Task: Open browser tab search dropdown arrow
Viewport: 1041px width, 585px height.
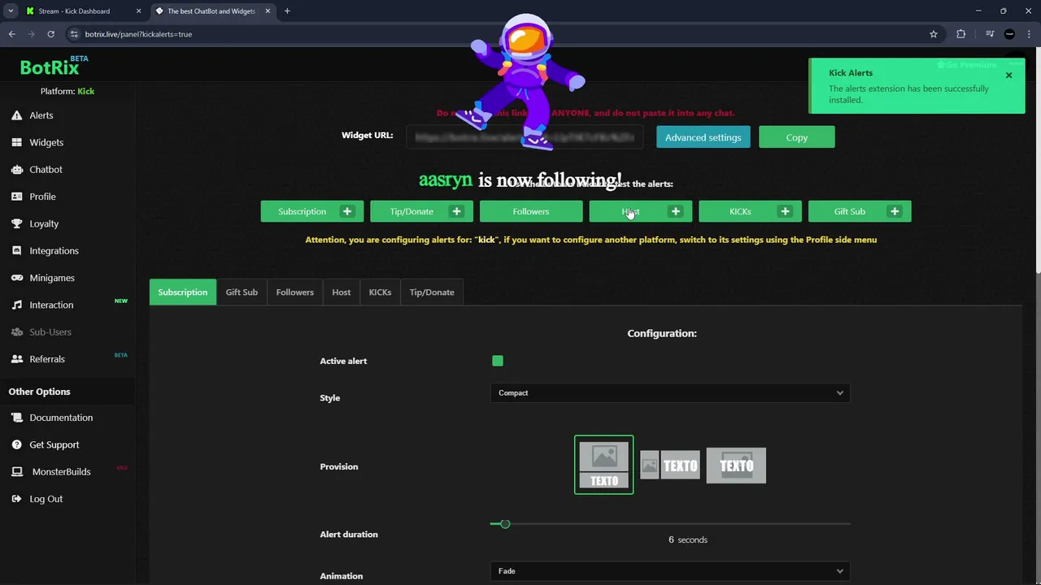Action: (x=11, y=11)
